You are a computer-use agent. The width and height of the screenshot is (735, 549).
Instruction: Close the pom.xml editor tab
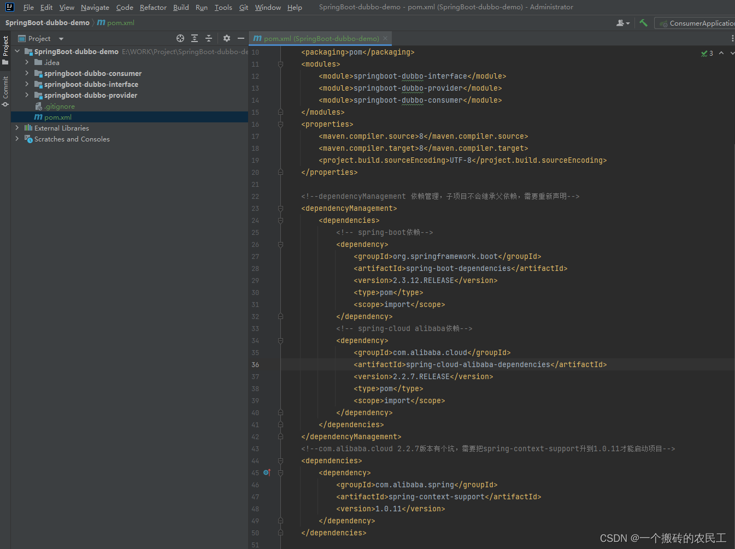pos(385,38)
